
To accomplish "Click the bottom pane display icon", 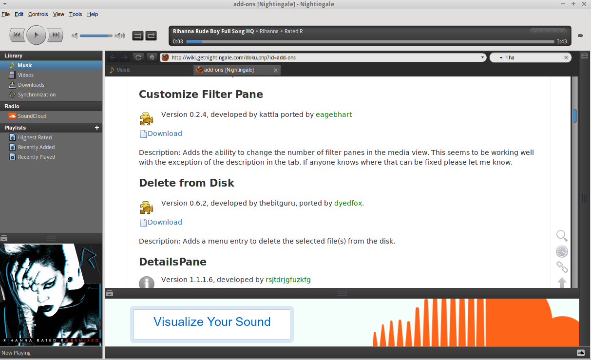I will (x=110, y=293).
